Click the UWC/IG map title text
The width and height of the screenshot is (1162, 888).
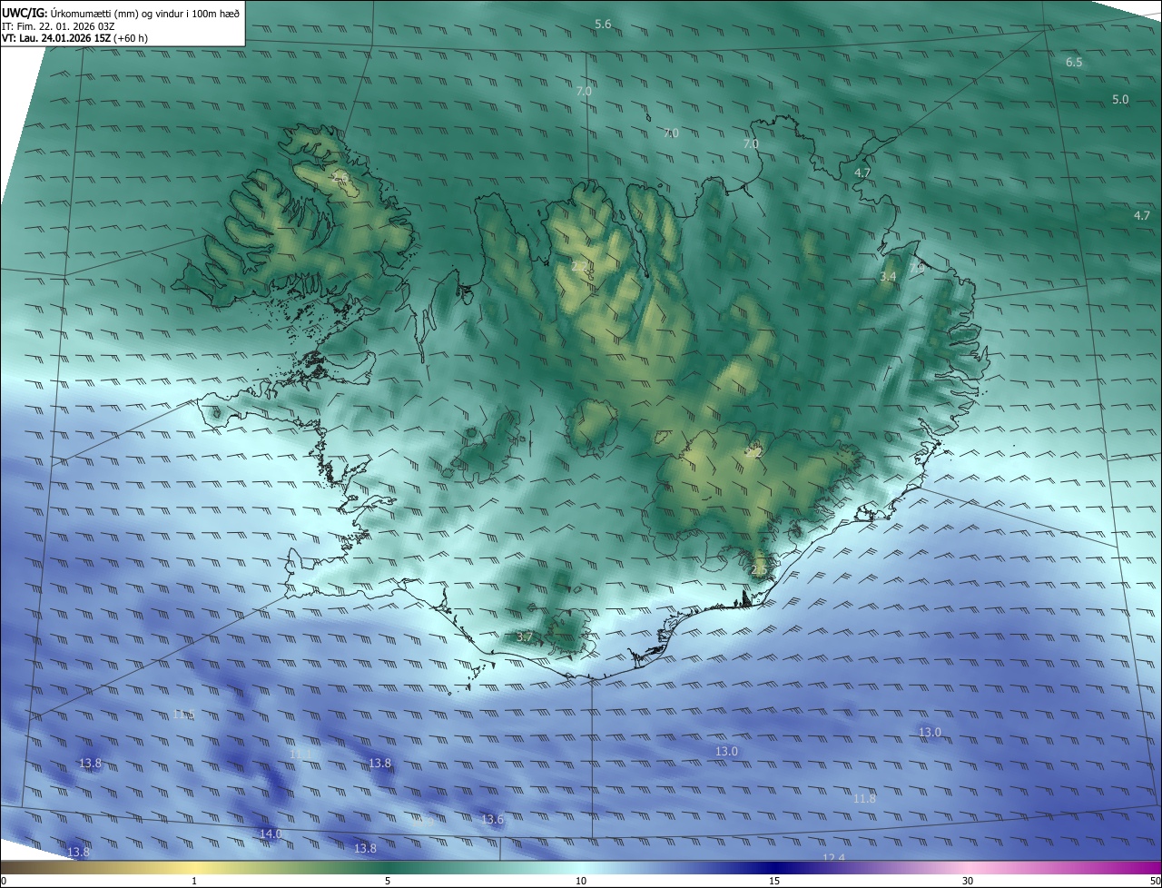click(x=25, y=12)
